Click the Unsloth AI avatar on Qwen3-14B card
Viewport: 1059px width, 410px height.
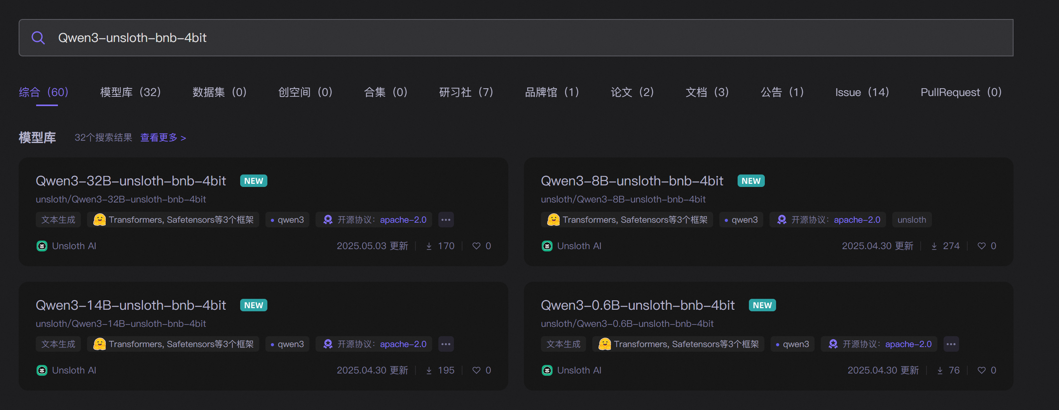[42, 370]
